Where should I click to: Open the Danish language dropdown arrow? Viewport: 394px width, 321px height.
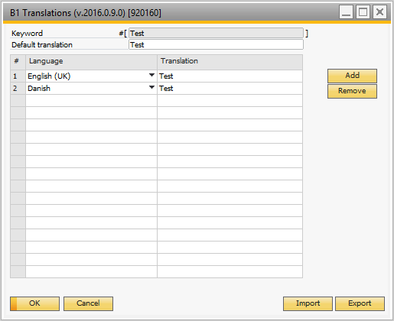151,87
